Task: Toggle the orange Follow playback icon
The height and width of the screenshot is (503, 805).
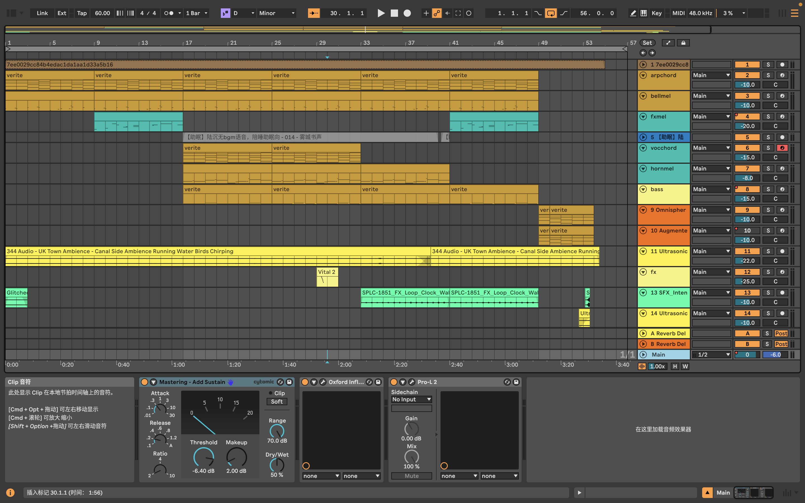Action: pos(313,13)
